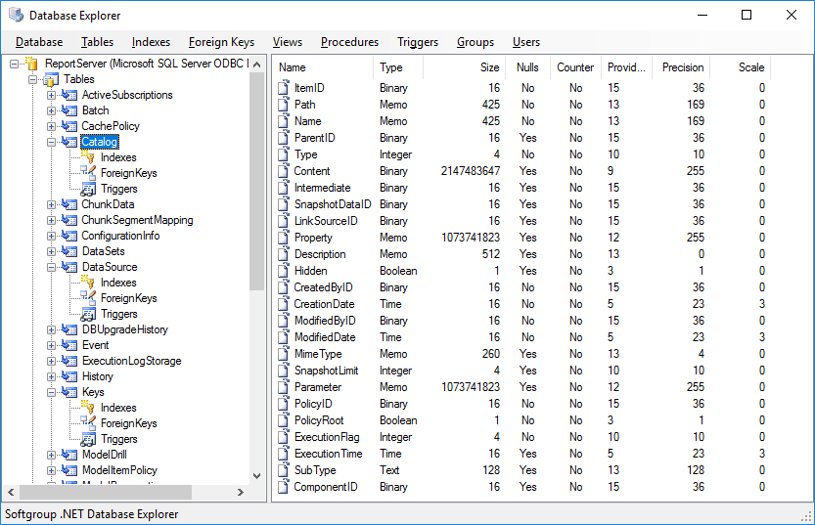Click the Batch table icon
Image resolution: width=815 pixels, height=525 pixels.
pyautogui.click(x=69, y=110)
